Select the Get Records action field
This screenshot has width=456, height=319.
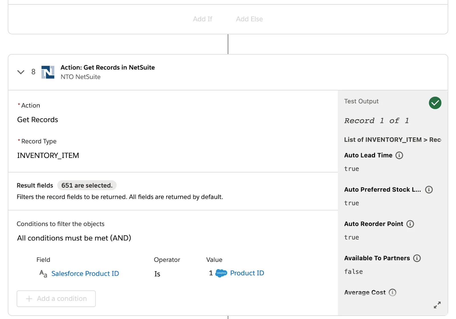(37, 120)
